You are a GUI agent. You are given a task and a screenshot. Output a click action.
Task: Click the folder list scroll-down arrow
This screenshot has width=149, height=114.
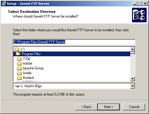tap(133, 79)
